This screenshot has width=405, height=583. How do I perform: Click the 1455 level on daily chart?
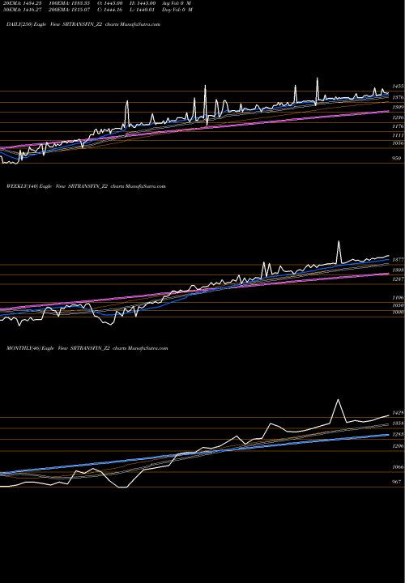(399, 87)
